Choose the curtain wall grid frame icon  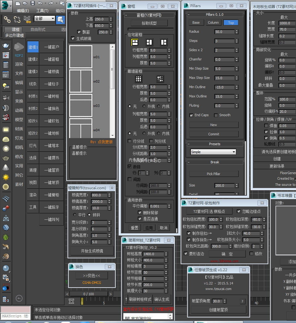[x=139, y=79]
